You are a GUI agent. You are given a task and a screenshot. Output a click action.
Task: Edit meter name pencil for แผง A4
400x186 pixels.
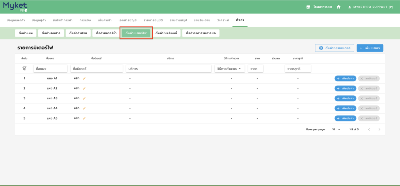coord(84,108)
